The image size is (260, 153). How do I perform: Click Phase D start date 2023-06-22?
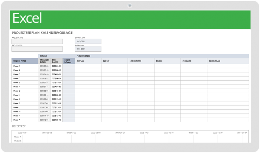click(x=44, y=78)
